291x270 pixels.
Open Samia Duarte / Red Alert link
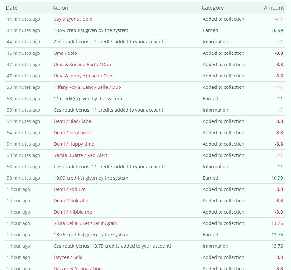coord(81,155)
